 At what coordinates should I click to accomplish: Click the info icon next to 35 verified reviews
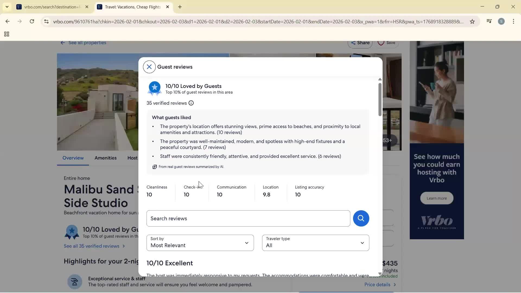tap(191, 103)
